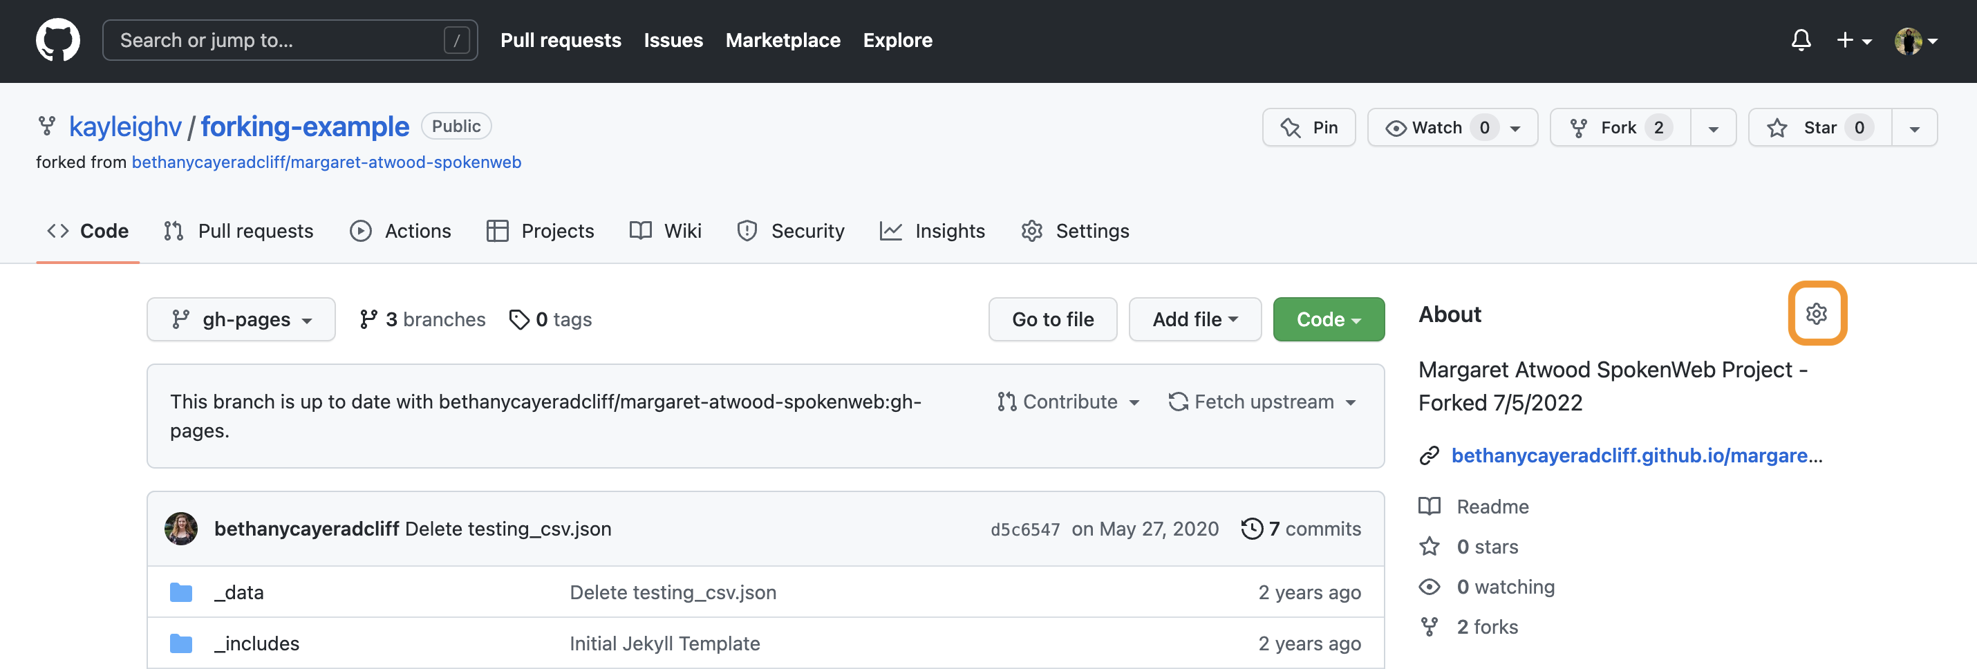
Task: Click the About edit gear icon
Action: point(1816,313)
